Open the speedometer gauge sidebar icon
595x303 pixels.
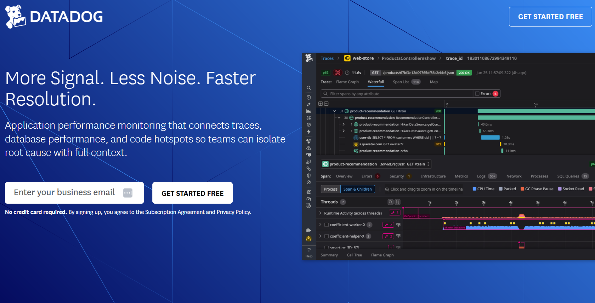point(308,199)
